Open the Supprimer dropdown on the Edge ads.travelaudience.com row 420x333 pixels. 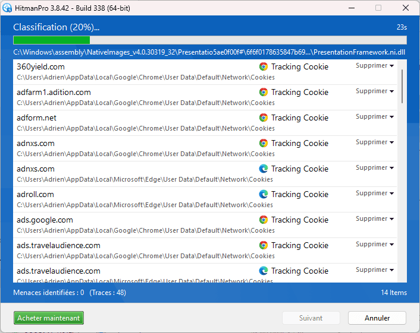[374, 270]
